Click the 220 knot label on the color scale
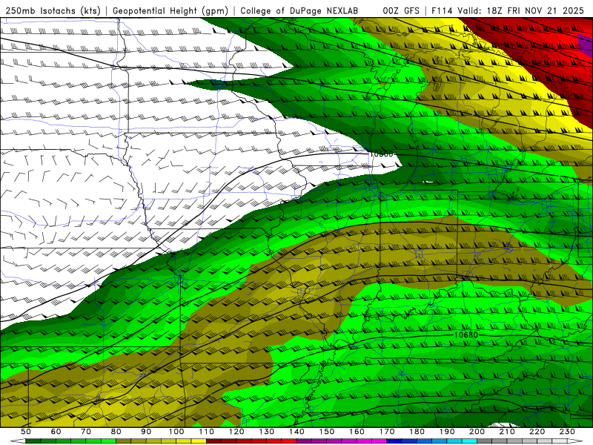The width and height of the screenshot is (593, 445). click(537, 432)
